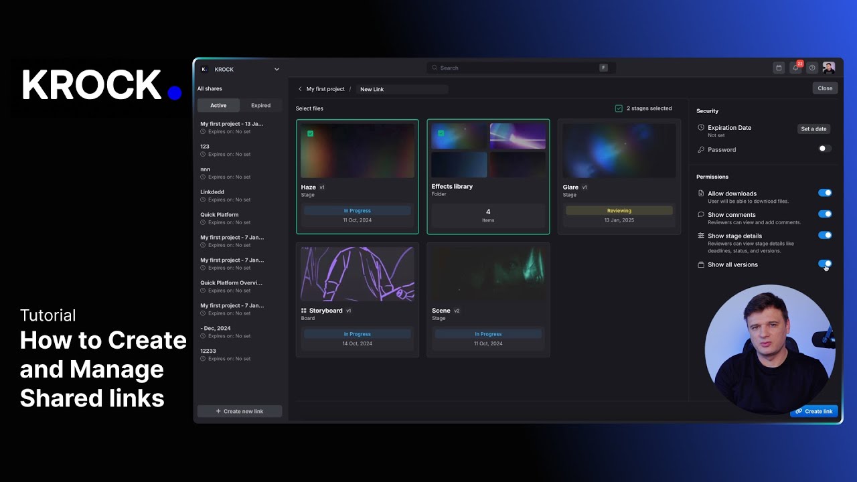The height and width of the screenshot is (482, 857).
Task: Click In Progress status on Scene card
Action: pos(488,334)
